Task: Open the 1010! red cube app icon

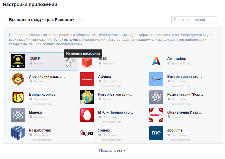Action: click(87, 62)
